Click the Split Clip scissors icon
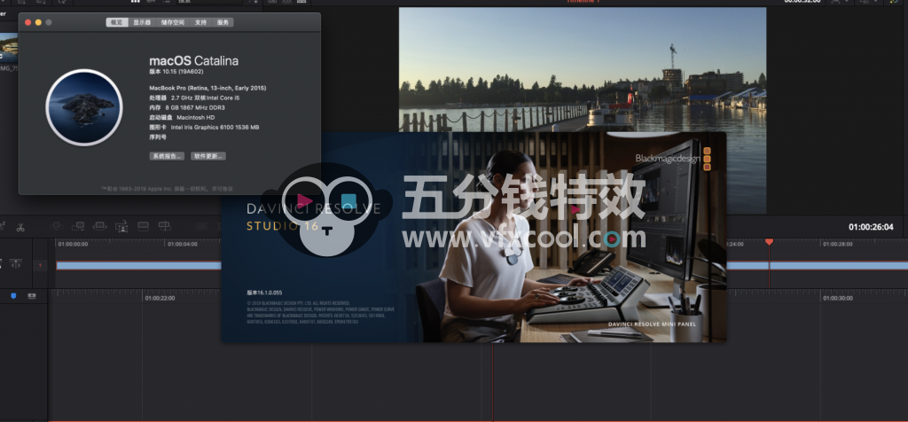The width and height of the screenshot is (908, 422). pyautogui.click(x=20, y=228)
